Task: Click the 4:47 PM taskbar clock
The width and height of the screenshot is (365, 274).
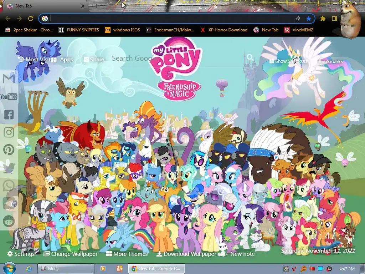Action: 347,269
